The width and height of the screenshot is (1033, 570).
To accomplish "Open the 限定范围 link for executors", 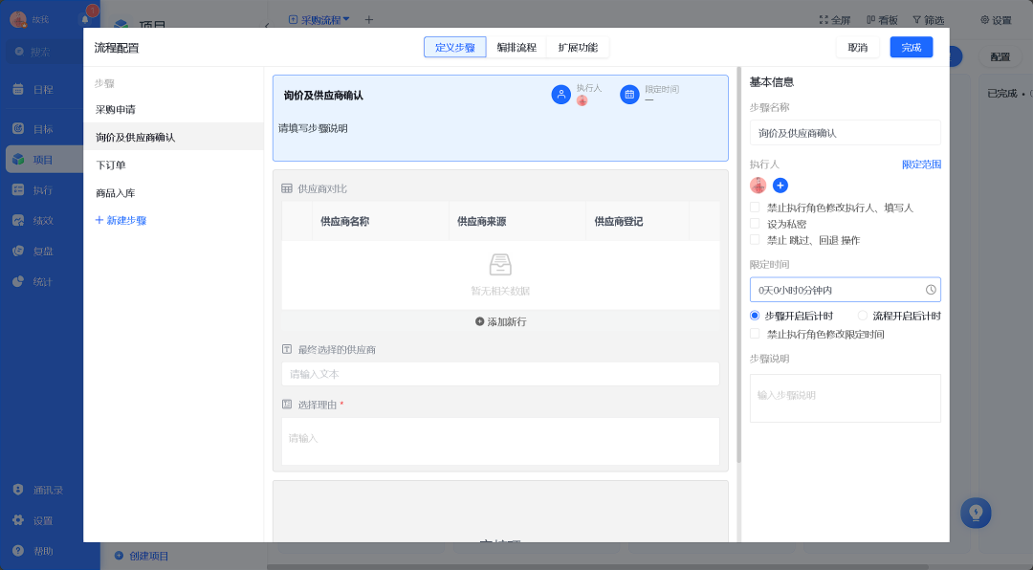I will [924, 164].
